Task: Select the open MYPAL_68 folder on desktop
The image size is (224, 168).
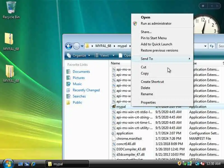Action: tap(11, 74)
